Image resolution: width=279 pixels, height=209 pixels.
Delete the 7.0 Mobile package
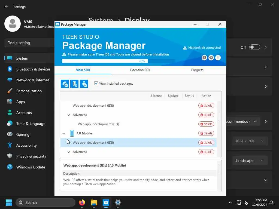(206, 133)
